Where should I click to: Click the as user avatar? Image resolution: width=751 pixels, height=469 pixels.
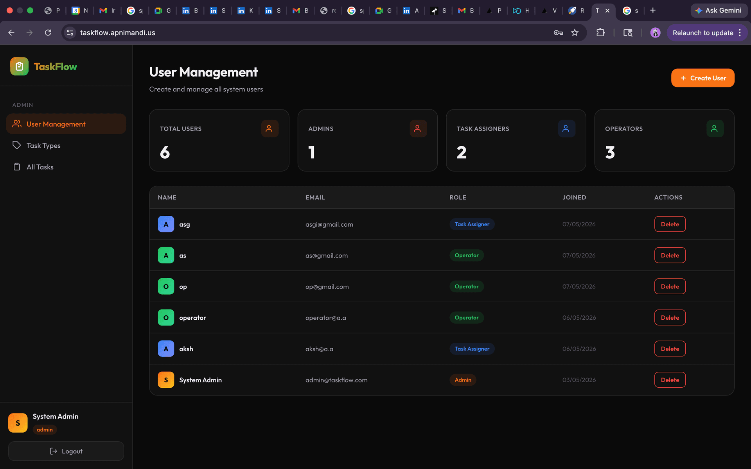pos(166,255)
